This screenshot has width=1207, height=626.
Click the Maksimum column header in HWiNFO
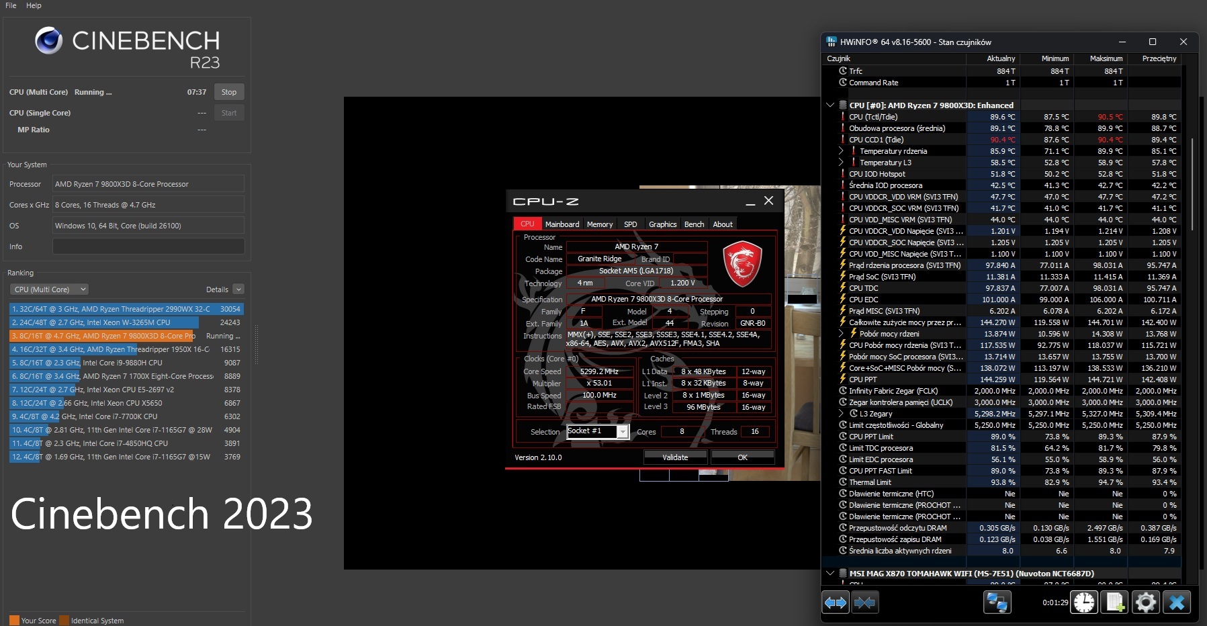1100,58
